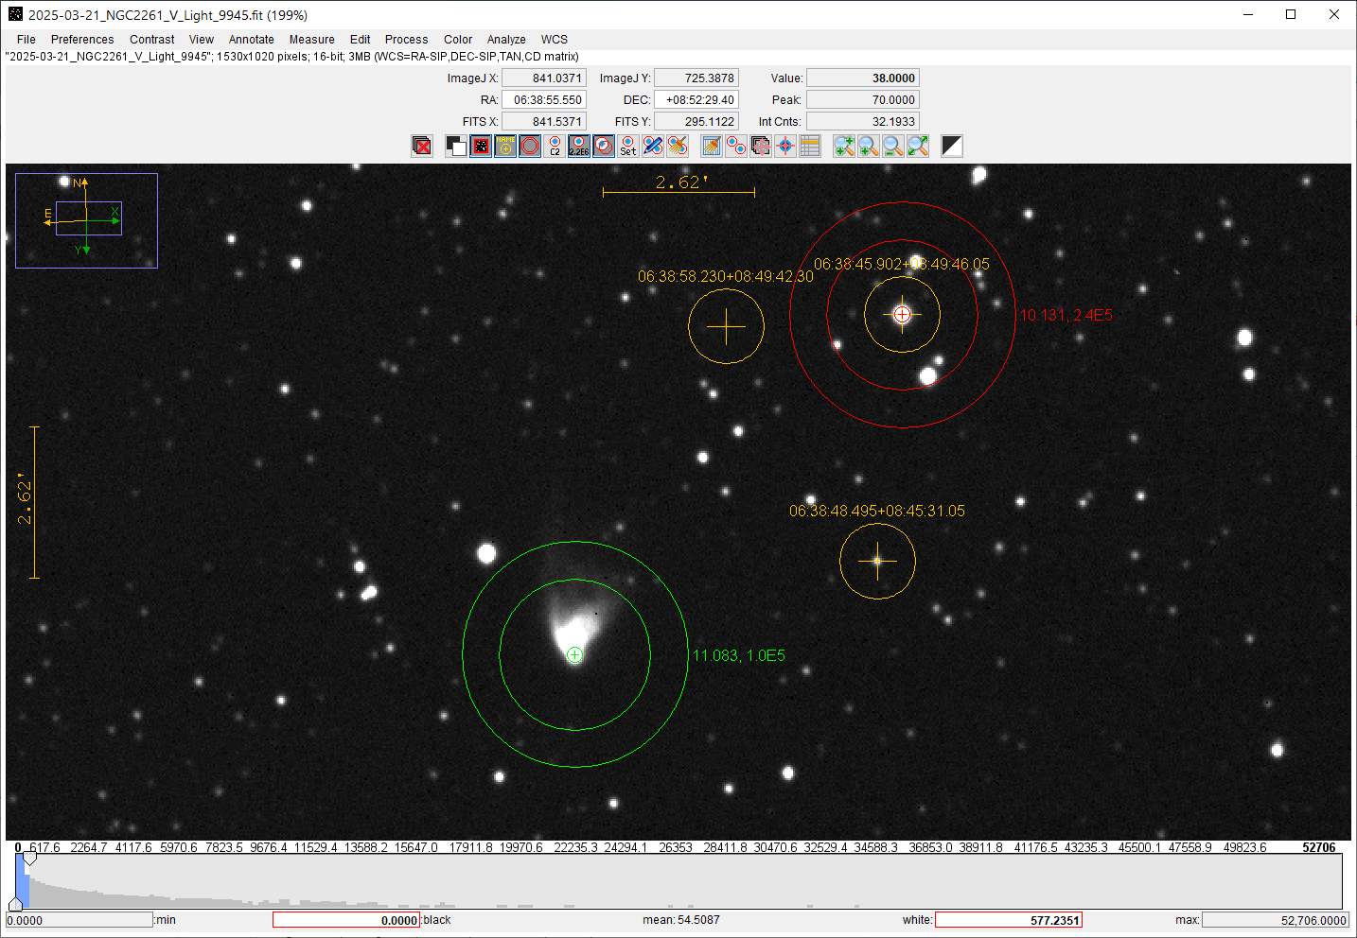Click the two-aperture multi-aperture photometry icon
The height and width of the screenshot is (938, 1357).
point(736,146)
